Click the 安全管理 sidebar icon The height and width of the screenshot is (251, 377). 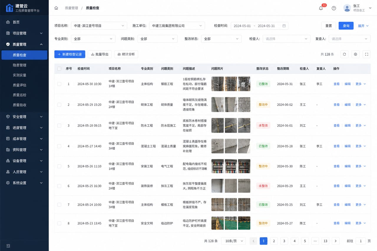pos(8,117)
